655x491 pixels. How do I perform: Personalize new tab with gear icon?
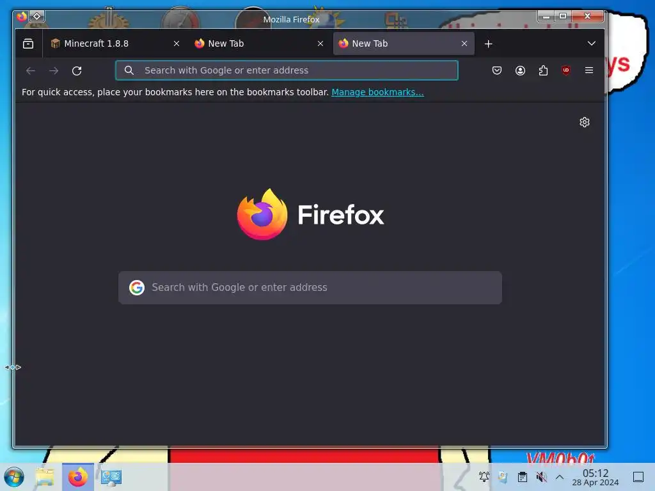click(585, 122)
